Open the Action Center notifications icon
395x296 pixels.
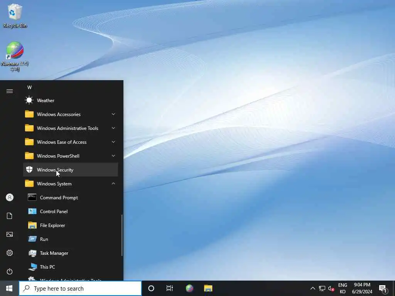point(383,288)
